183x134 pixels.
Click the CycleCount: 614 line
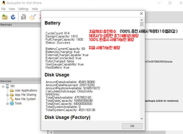pos(58,33)
